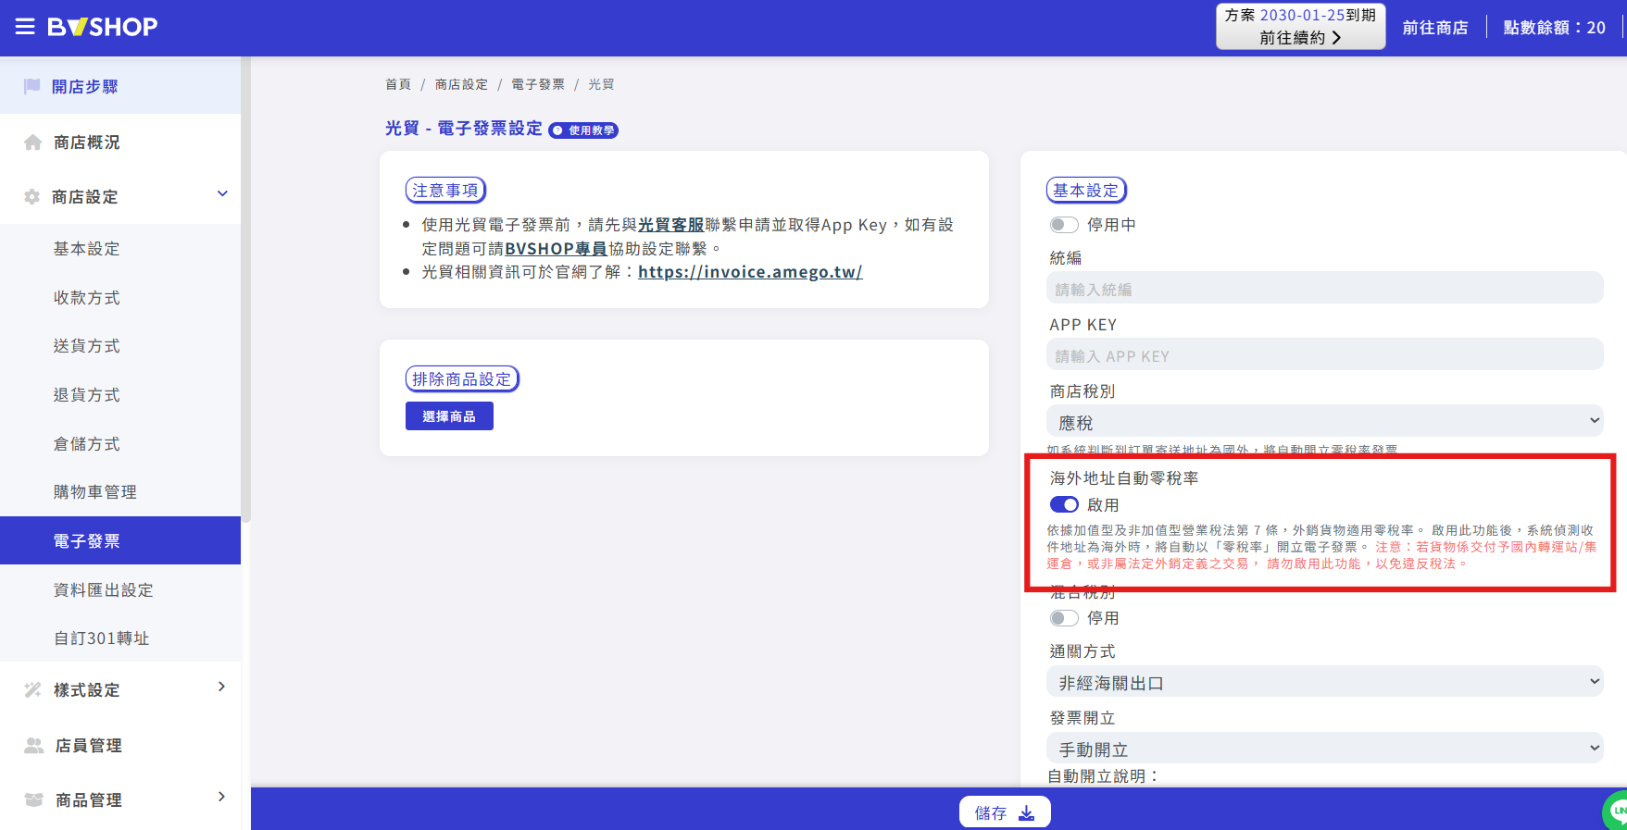The image size is (1627, 830).
Task: Expand the 樣式設定 sidebar section
Action: pos(221,687)
